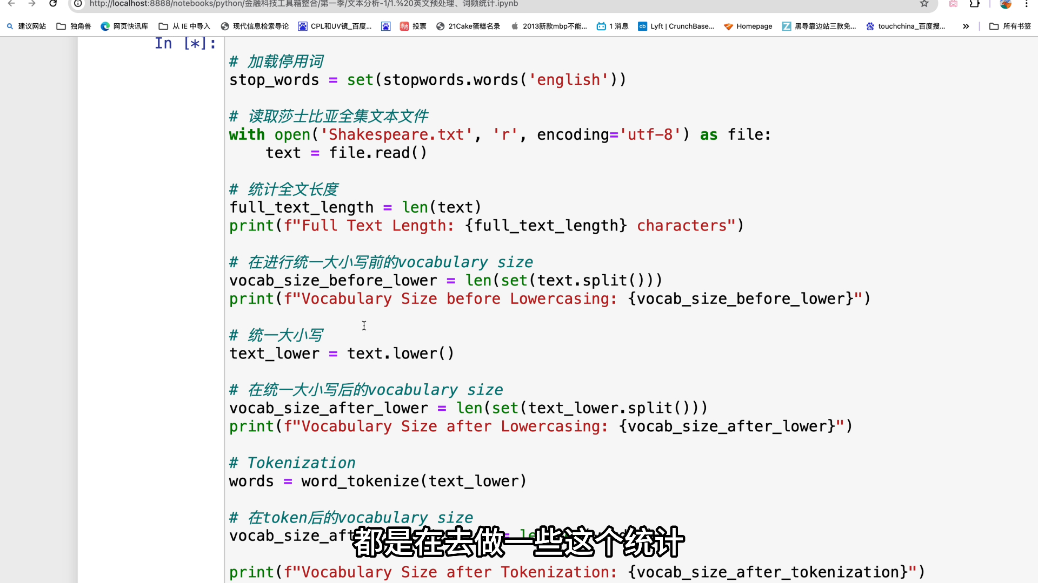This screenshot has height=583, width=1038.
Task: Select the In [*] cell prompt
Action: click(x=185, y=43)
